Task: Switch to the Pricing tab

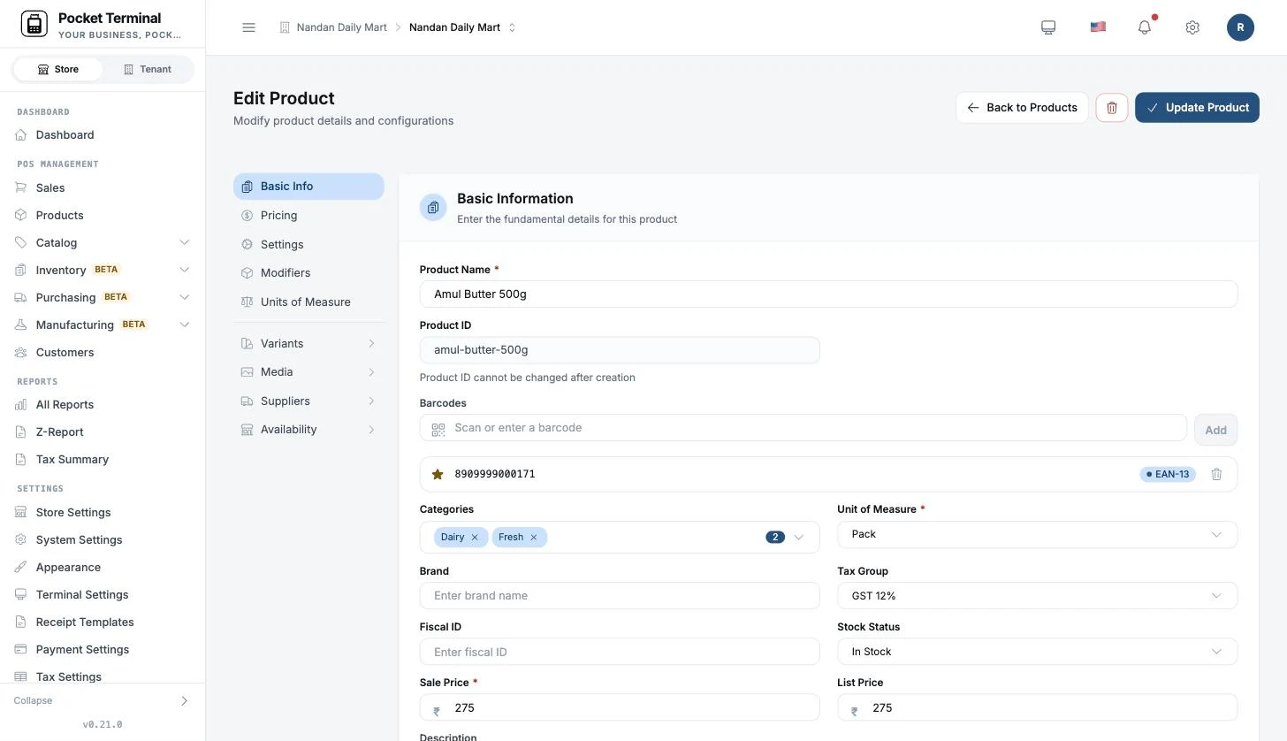Action: [308, 215]
